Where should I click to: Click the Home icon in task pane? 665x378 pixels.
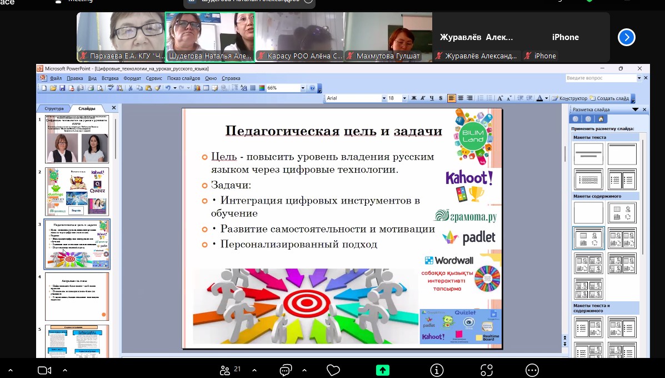601,119
